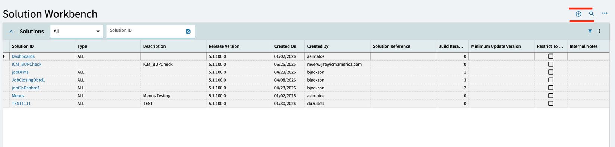
Task: Open the vertical kebab menu in Solutions panel
Action: pyautogui.click(x=599, y=32)
